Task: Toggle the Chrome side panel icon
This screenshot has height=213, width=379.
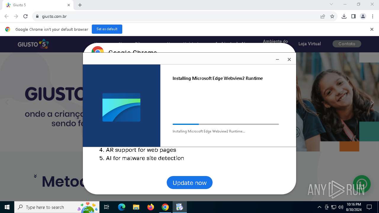Action: pyautogui.click(x=354, y=16)
